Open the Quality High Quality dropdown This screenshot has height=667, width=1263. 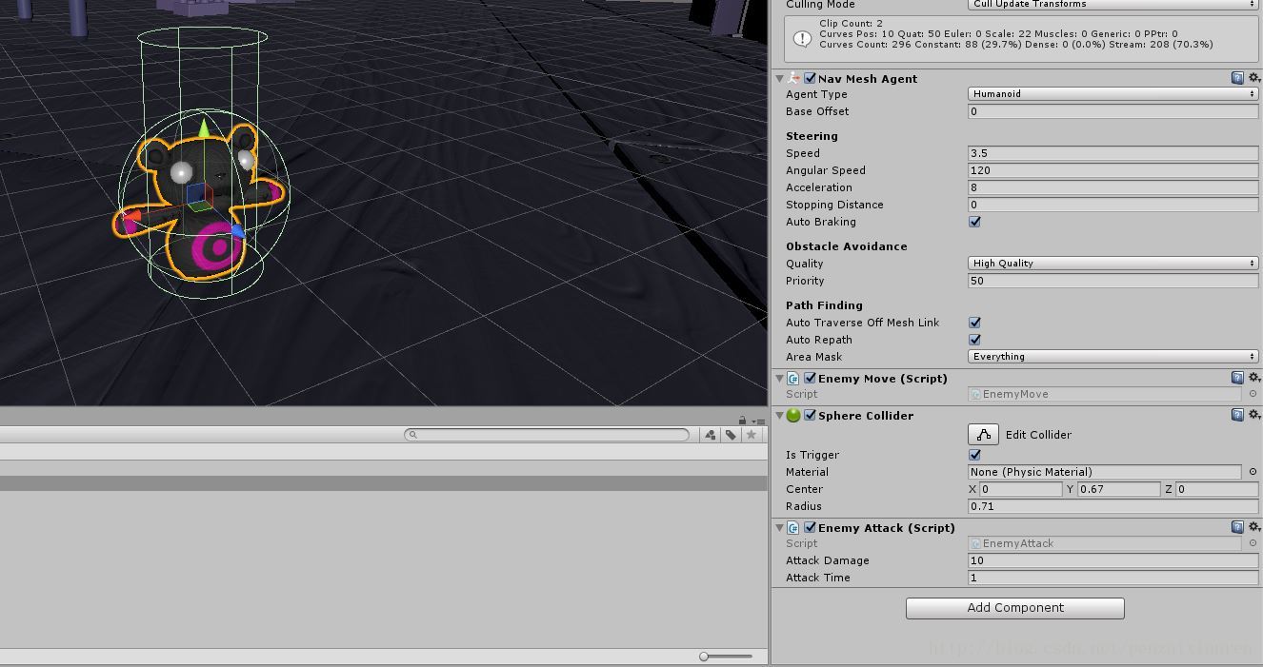coord(1113,264)
